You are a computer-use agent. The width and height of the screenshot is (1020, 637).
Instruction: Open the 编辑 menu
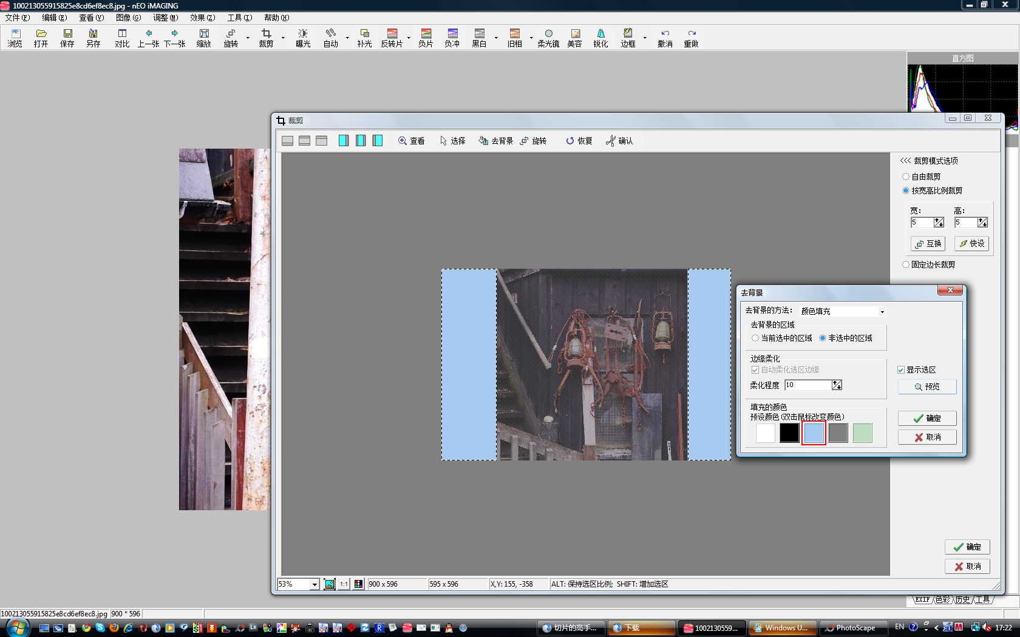pyautogui.click(x=54, y=18)
